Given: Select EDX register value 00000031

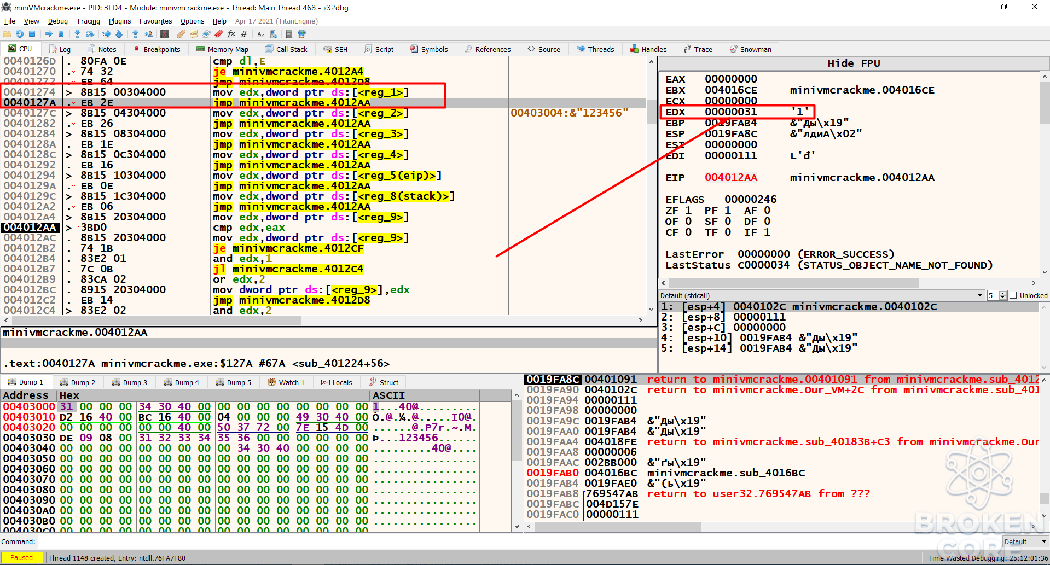Looking at the screenshot, I should pos(731,112).
